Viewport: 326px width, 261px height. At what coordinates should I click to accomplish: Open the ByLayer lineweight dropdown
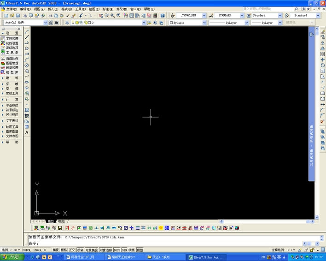pos(280,23)
